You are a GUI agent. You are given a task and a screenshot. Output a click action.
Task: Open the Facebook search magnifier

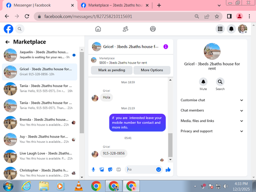coord(19,29)
